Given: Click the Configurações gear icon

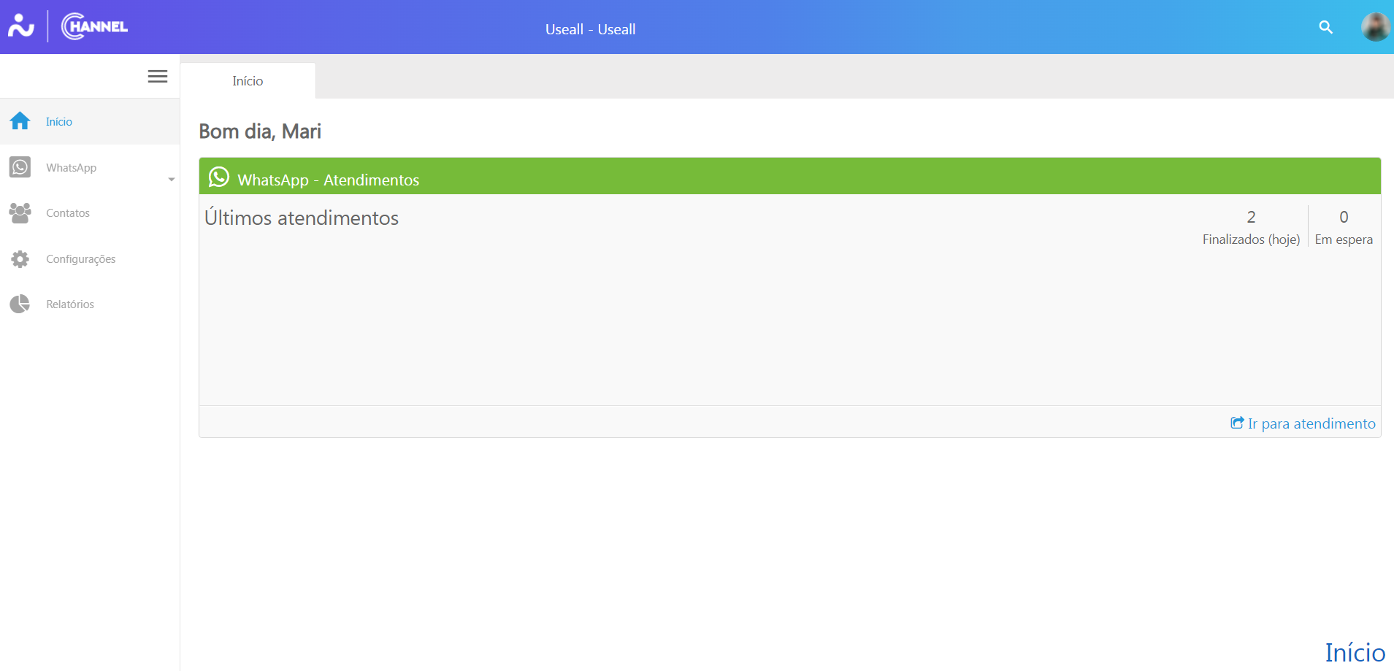Looking at the screenshot, I should (20, 259).
